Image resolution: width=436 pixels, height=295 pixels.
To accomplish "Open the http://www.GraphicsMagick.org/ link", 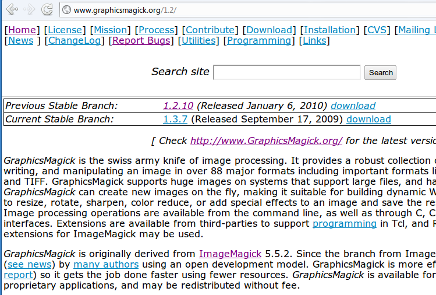I will click(x=266, y=141).
